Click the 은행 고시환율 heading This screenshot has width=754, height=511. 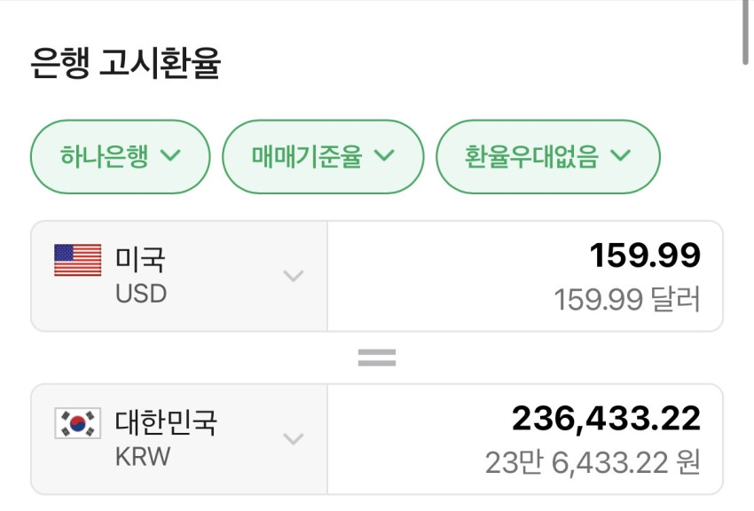click(125, 64)
